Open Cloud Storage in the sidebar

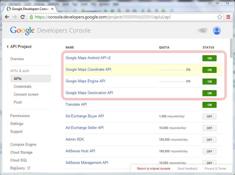pos(21,152)
